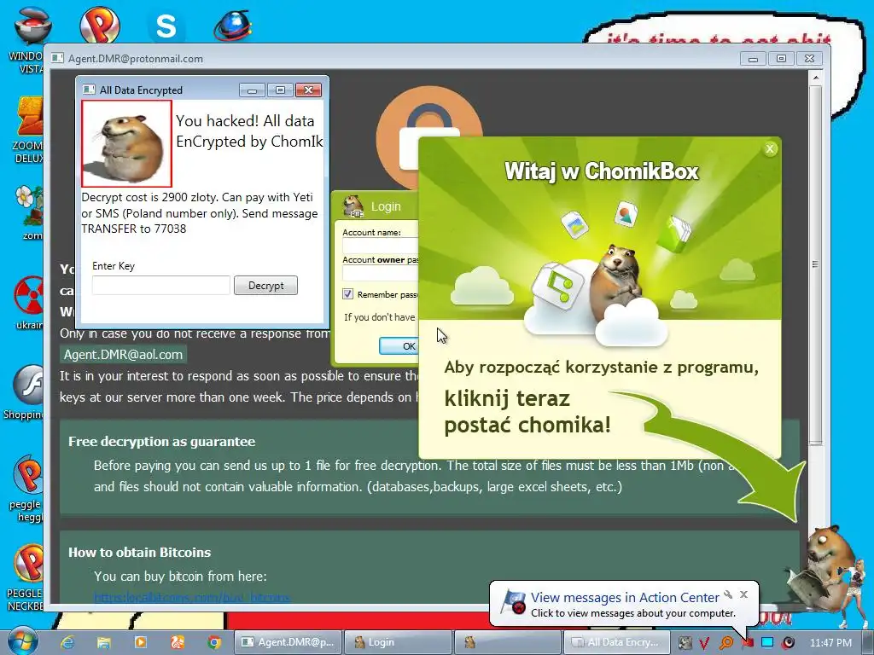Minimize the Agent.DMR@protonmail.com window

[753, 59]
